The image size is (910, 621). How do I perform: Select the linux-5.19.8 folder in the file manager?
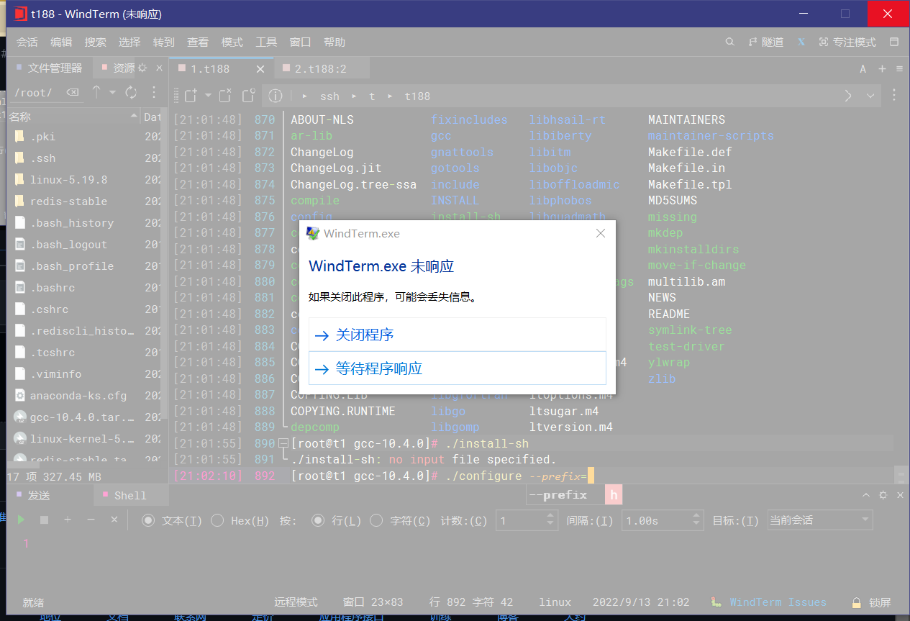[68, 179]
